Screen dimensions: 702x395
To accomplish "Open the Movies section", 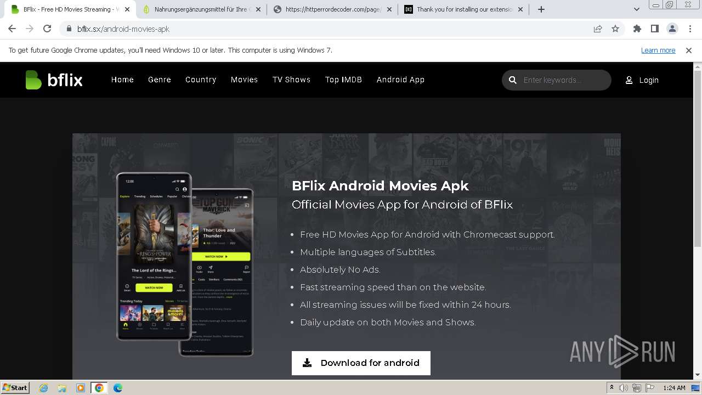I will tap(244, 80).
